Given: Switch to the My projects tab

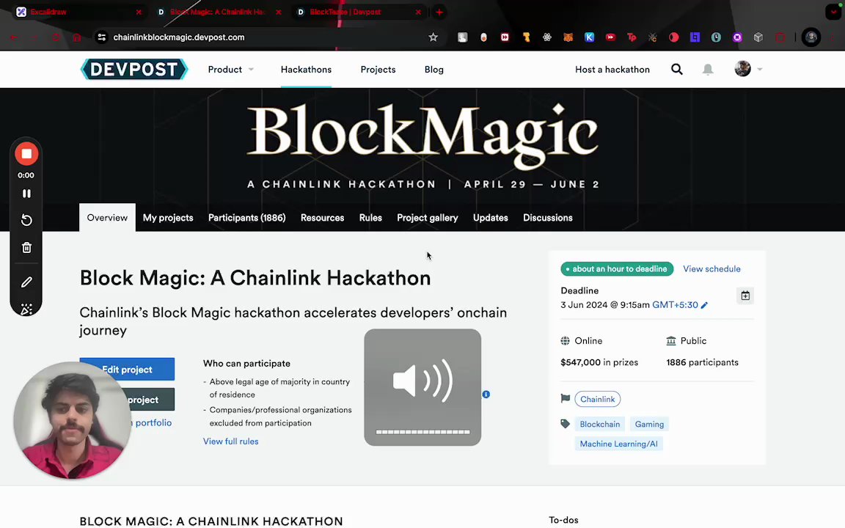Looking at the screenshot, I should pos(167,218).
